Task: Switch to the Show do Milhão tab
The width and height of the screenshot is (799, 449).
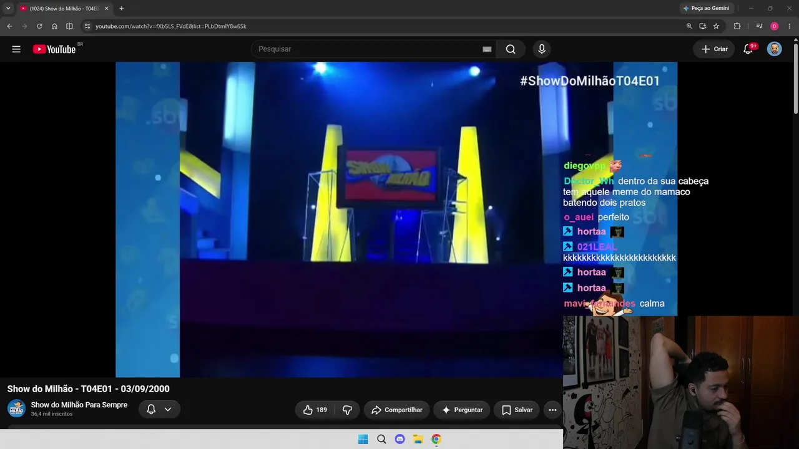Action: click(x=63, y=9)
